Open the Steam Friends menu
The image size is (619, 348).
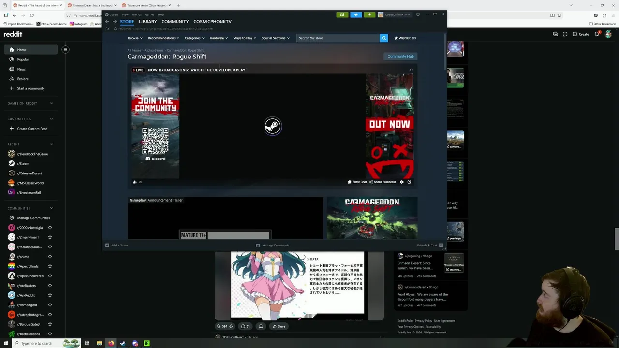tap(137, 14)
